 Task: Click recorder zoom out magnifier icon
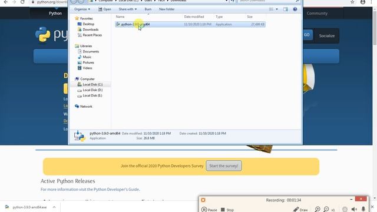coord(326,210)
